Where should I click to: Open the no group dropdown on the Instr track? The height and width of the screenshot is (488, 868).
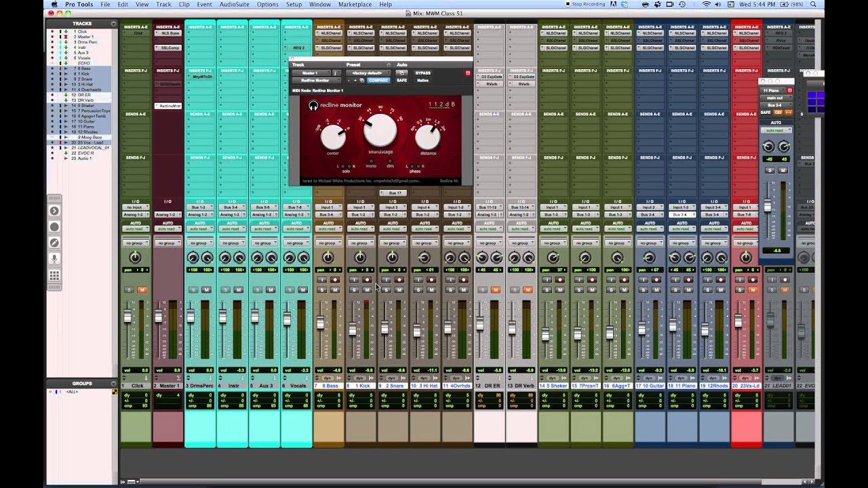coord(232,243)
